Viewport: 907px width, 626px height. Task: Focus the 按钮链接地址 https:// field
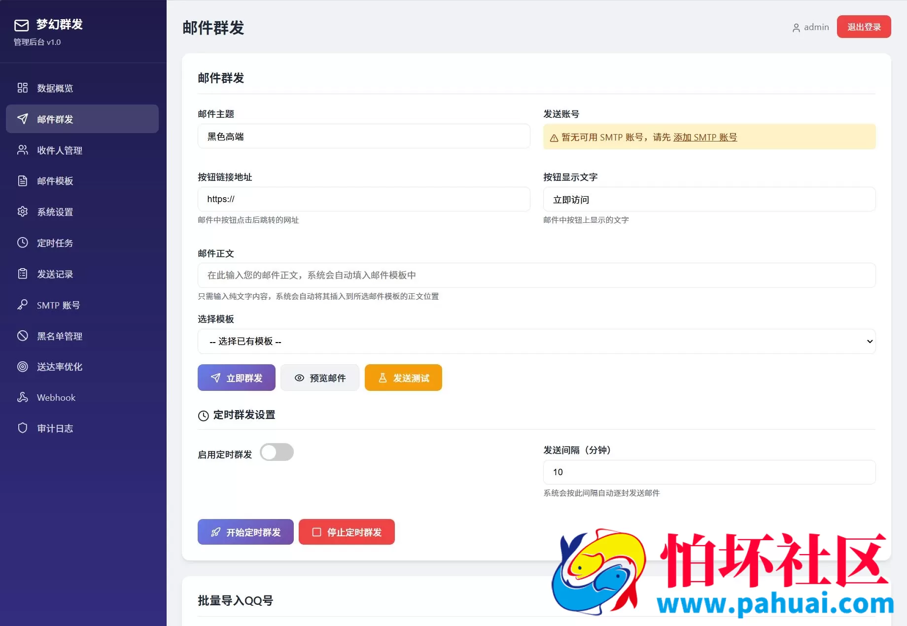[364, 199]
